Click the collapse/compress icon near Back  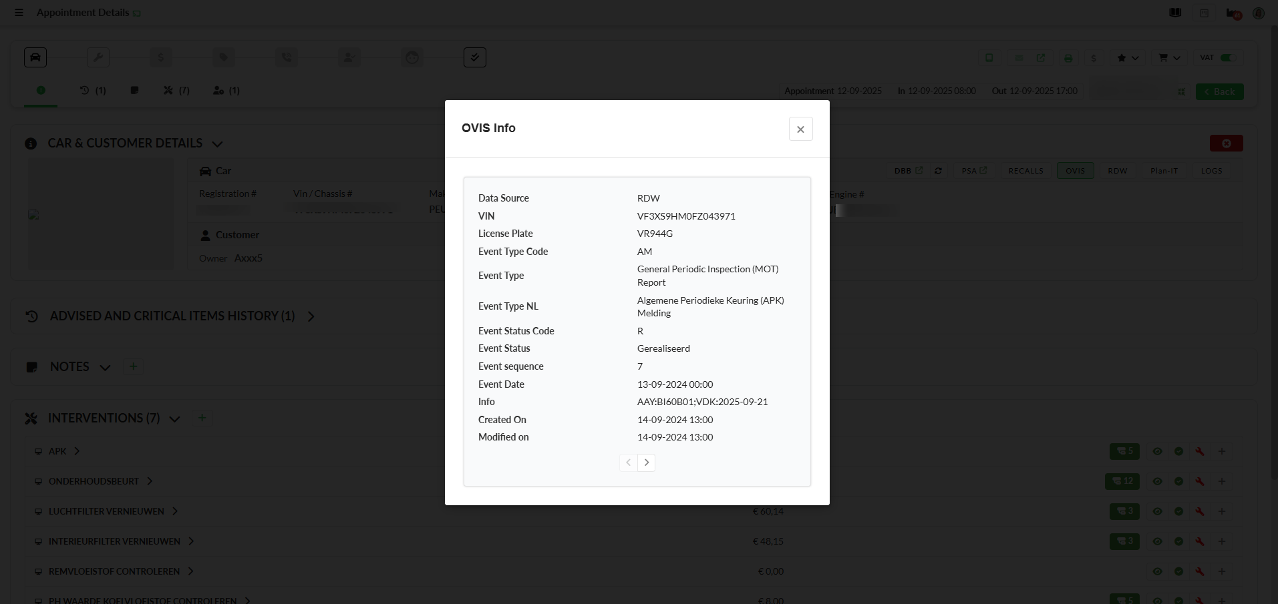(x=1181, y=91)
